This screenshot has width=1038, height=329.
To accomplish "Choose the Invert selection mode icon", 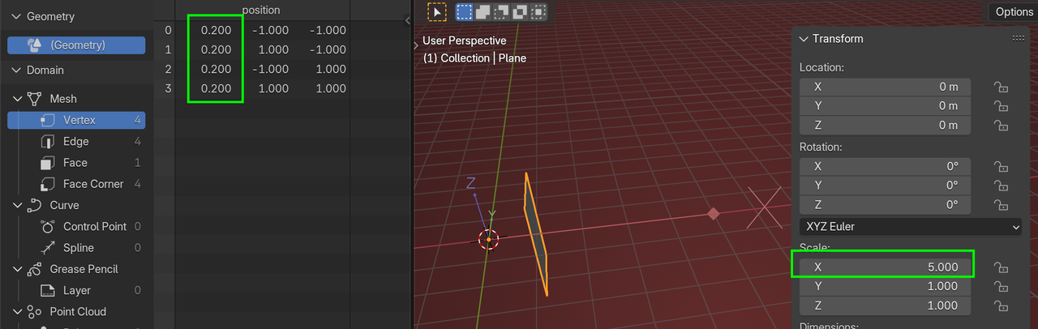I will (520, 12).
